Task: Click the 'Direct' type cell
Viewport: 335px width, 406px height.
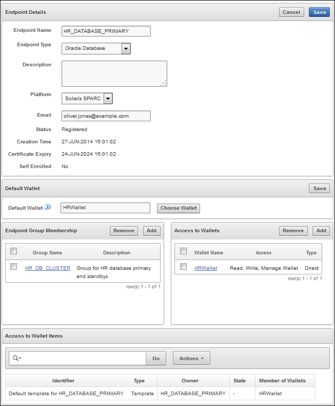Action: tap(311, 268)
